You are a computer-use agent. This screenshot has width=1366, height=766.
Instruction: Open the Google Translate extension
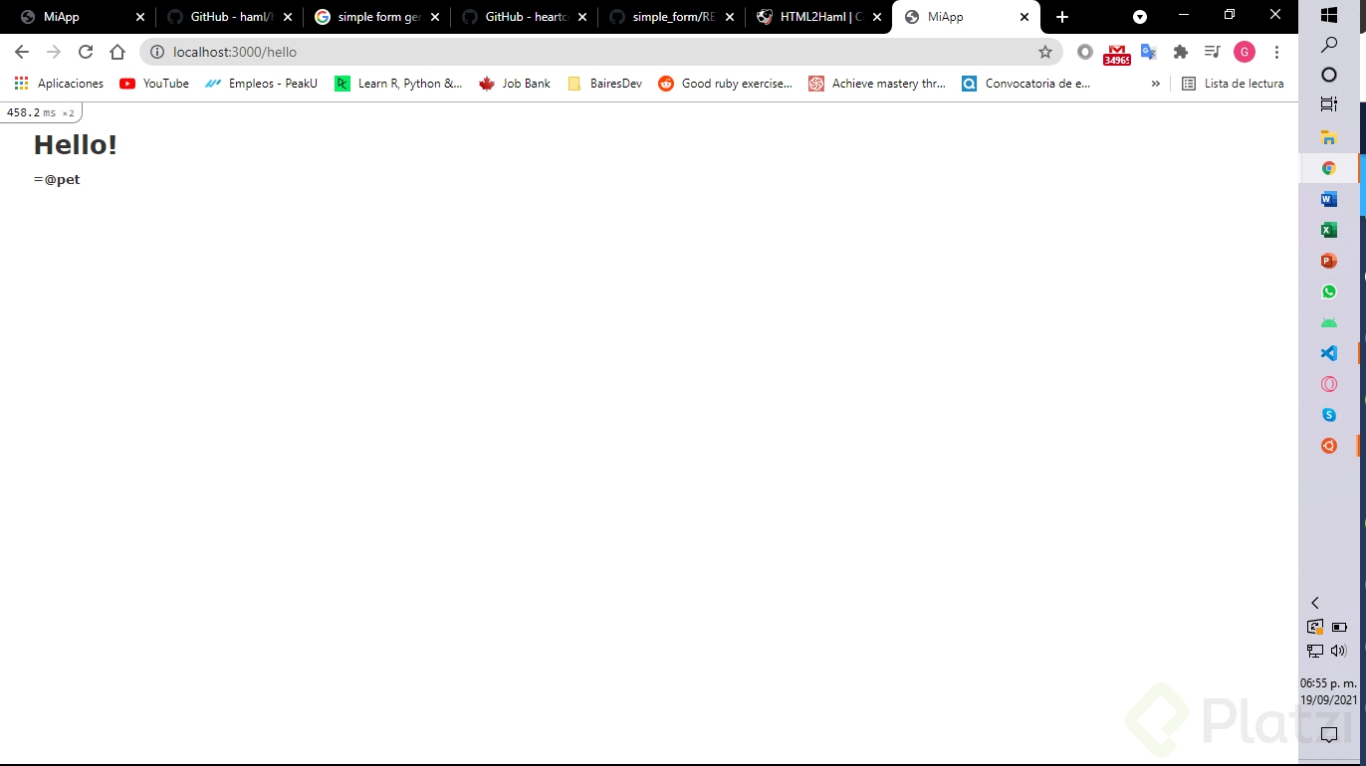1148,52
